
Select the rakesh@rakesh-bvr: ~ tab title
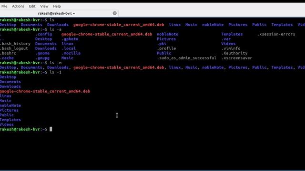56,13
